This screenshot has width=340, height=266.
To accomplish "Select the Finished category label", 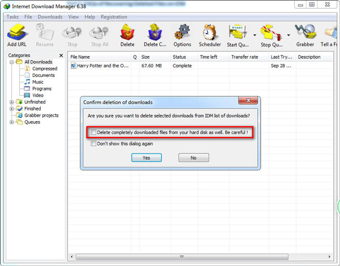I will coord(32,109).
